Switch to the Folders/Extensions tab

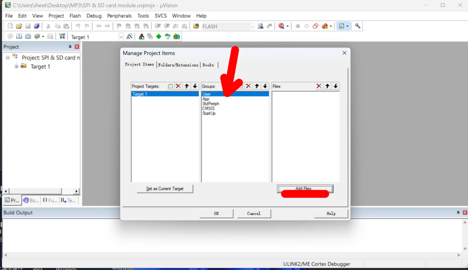178,65
